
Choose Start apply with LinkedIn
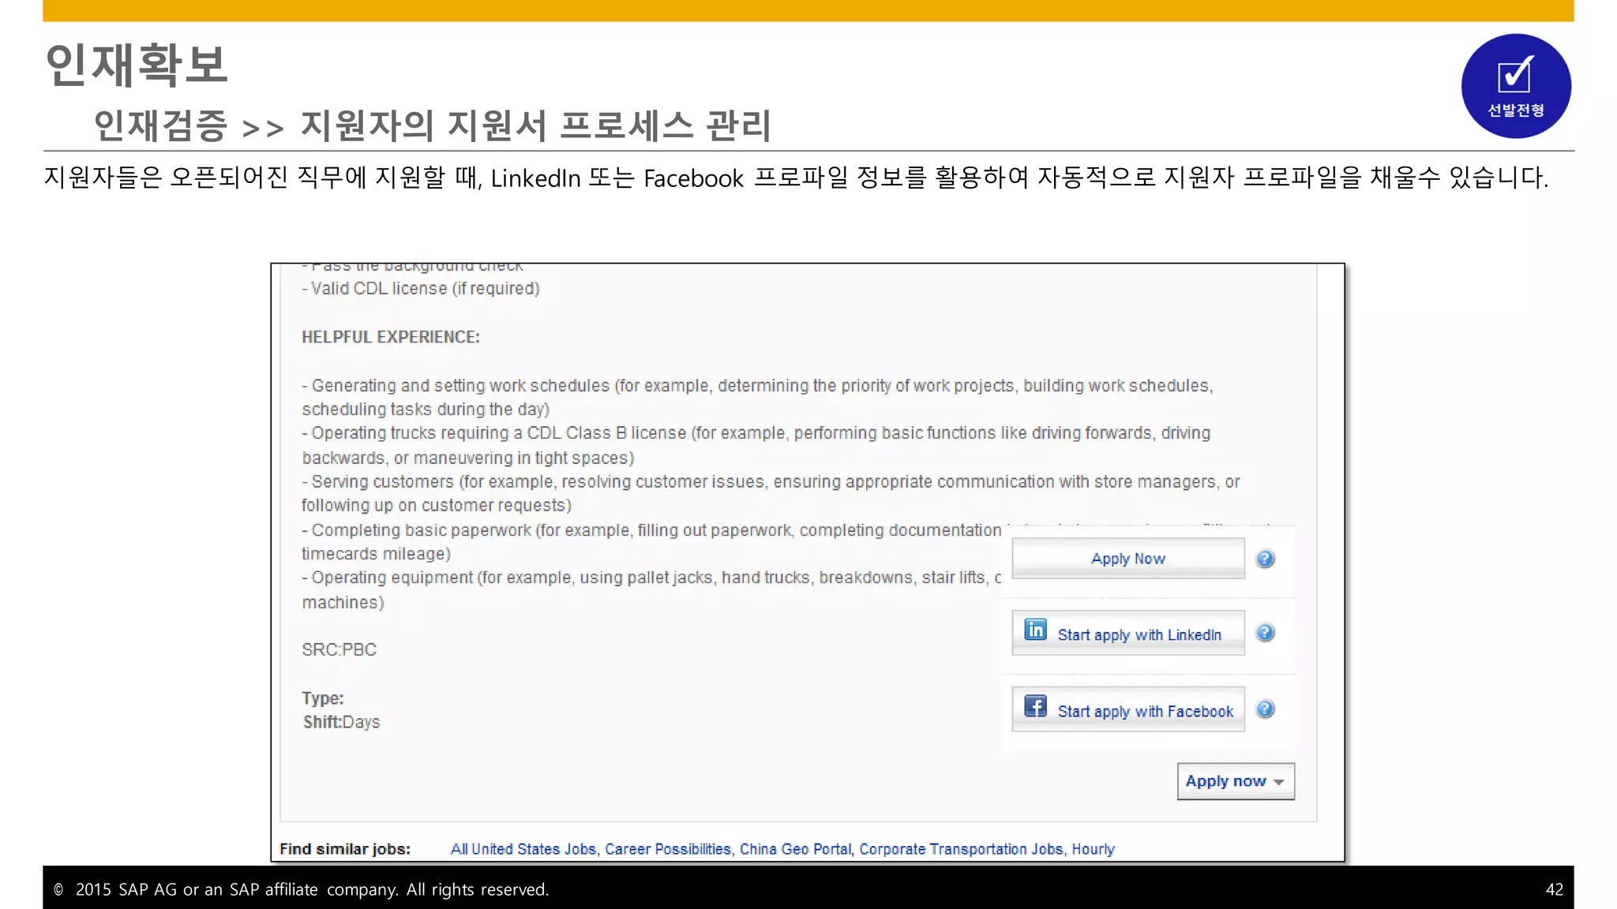pyautogui.click(x=1139, y=635)
